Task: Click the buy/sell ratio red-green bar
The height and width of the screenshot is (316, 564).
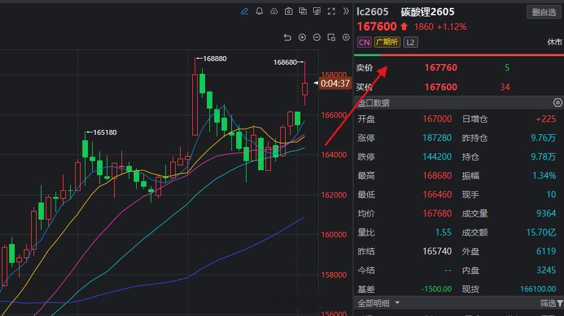Action: pyautogui.click(x=459, y=55)
